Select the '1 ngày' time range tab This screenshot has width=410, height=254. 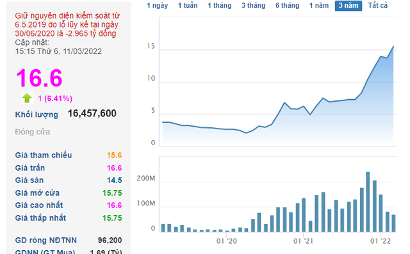[x=158, y=6]
